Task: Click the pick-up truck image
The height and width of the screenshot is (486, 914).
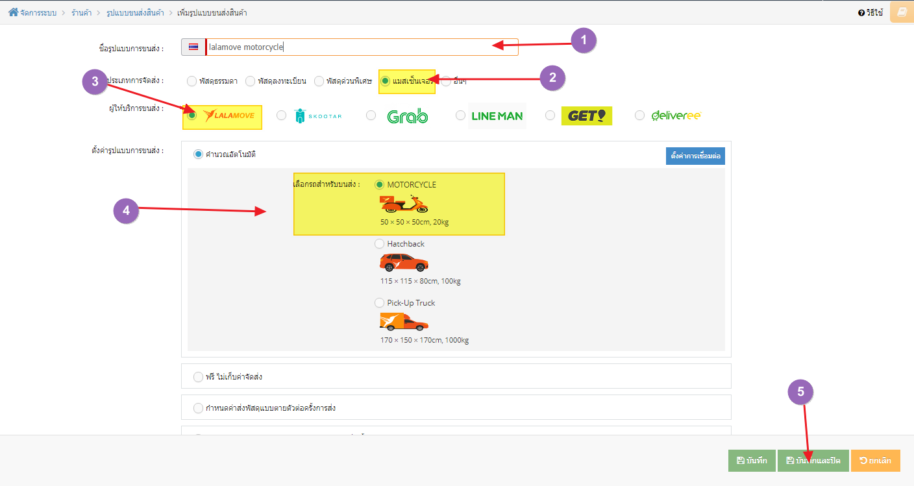Action: (x=404, y=322)
